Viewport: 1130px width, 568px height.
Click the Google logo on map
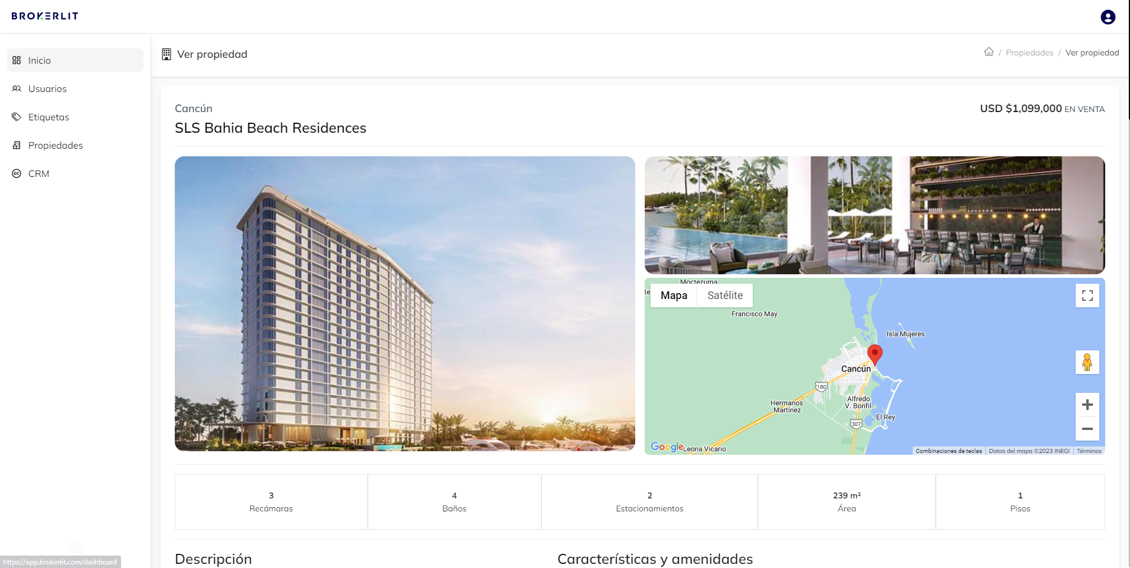[x=667, y=446]
